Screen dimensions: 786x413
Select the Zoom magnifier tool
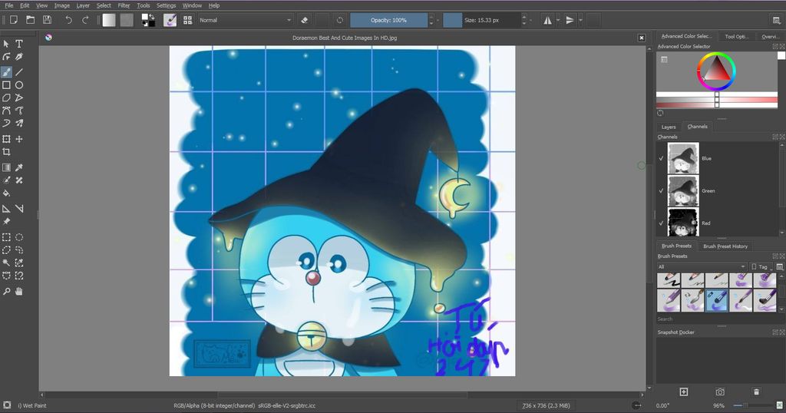click(6, 291)
